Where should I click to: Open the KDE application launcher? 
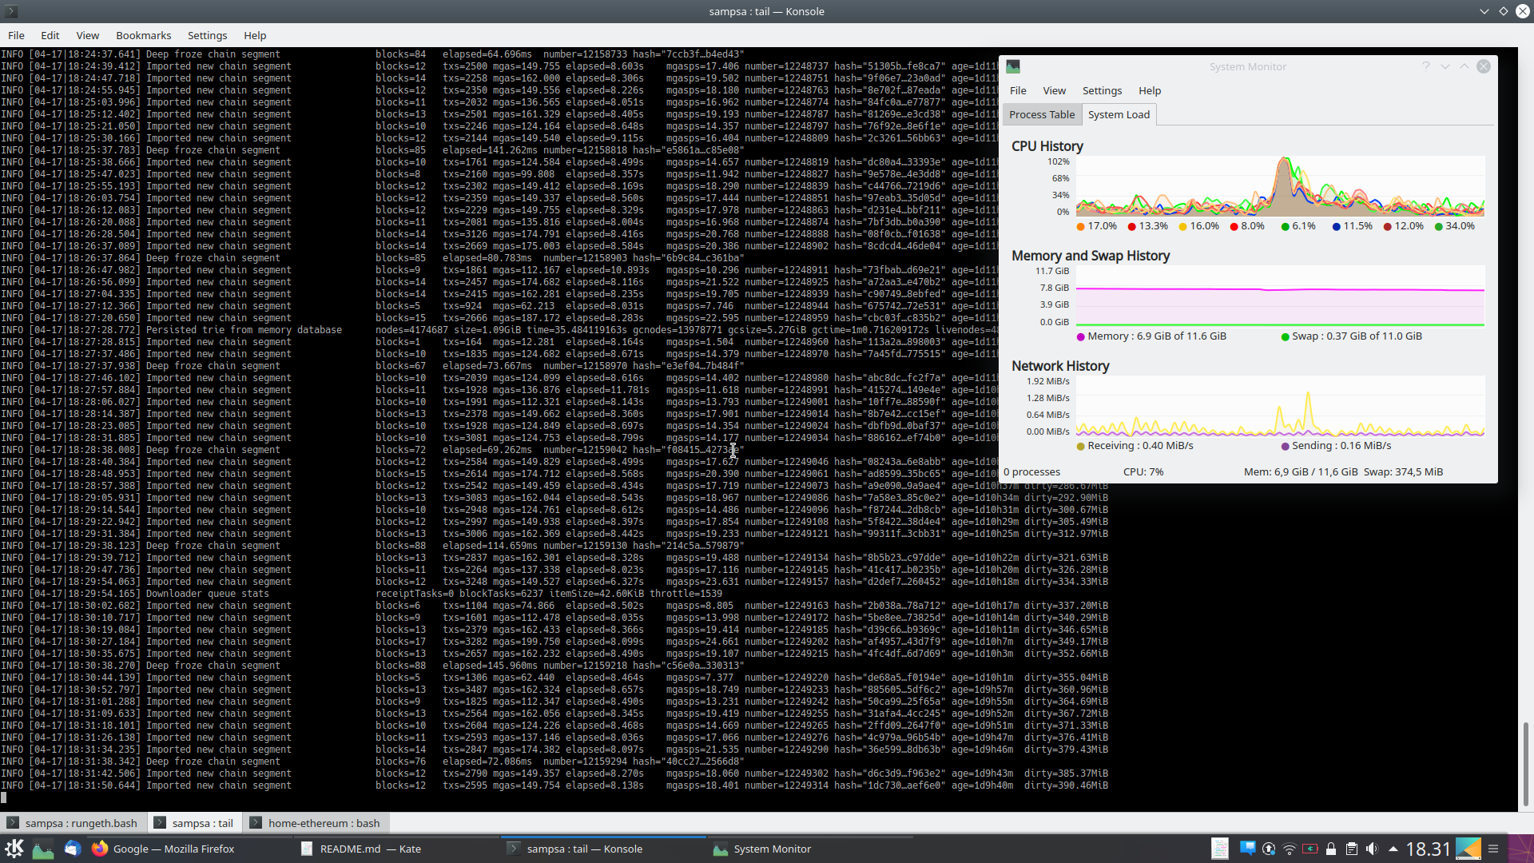(14, 849)
